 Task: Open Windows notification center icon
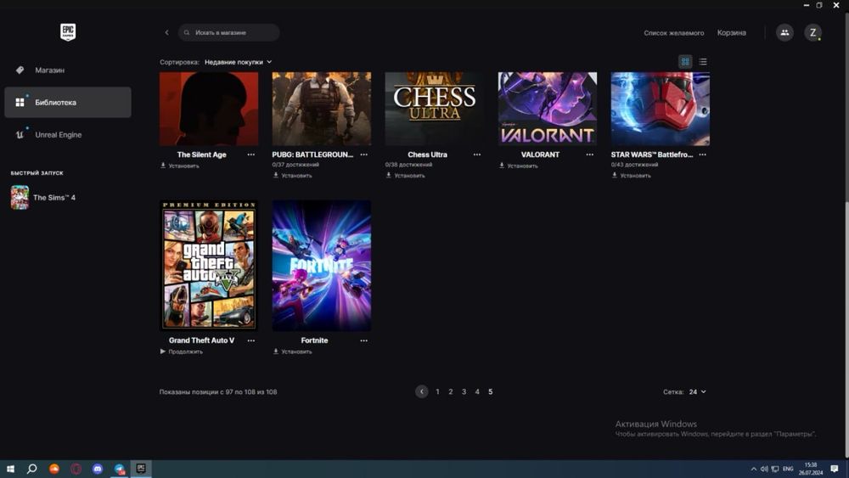point(835,469)
